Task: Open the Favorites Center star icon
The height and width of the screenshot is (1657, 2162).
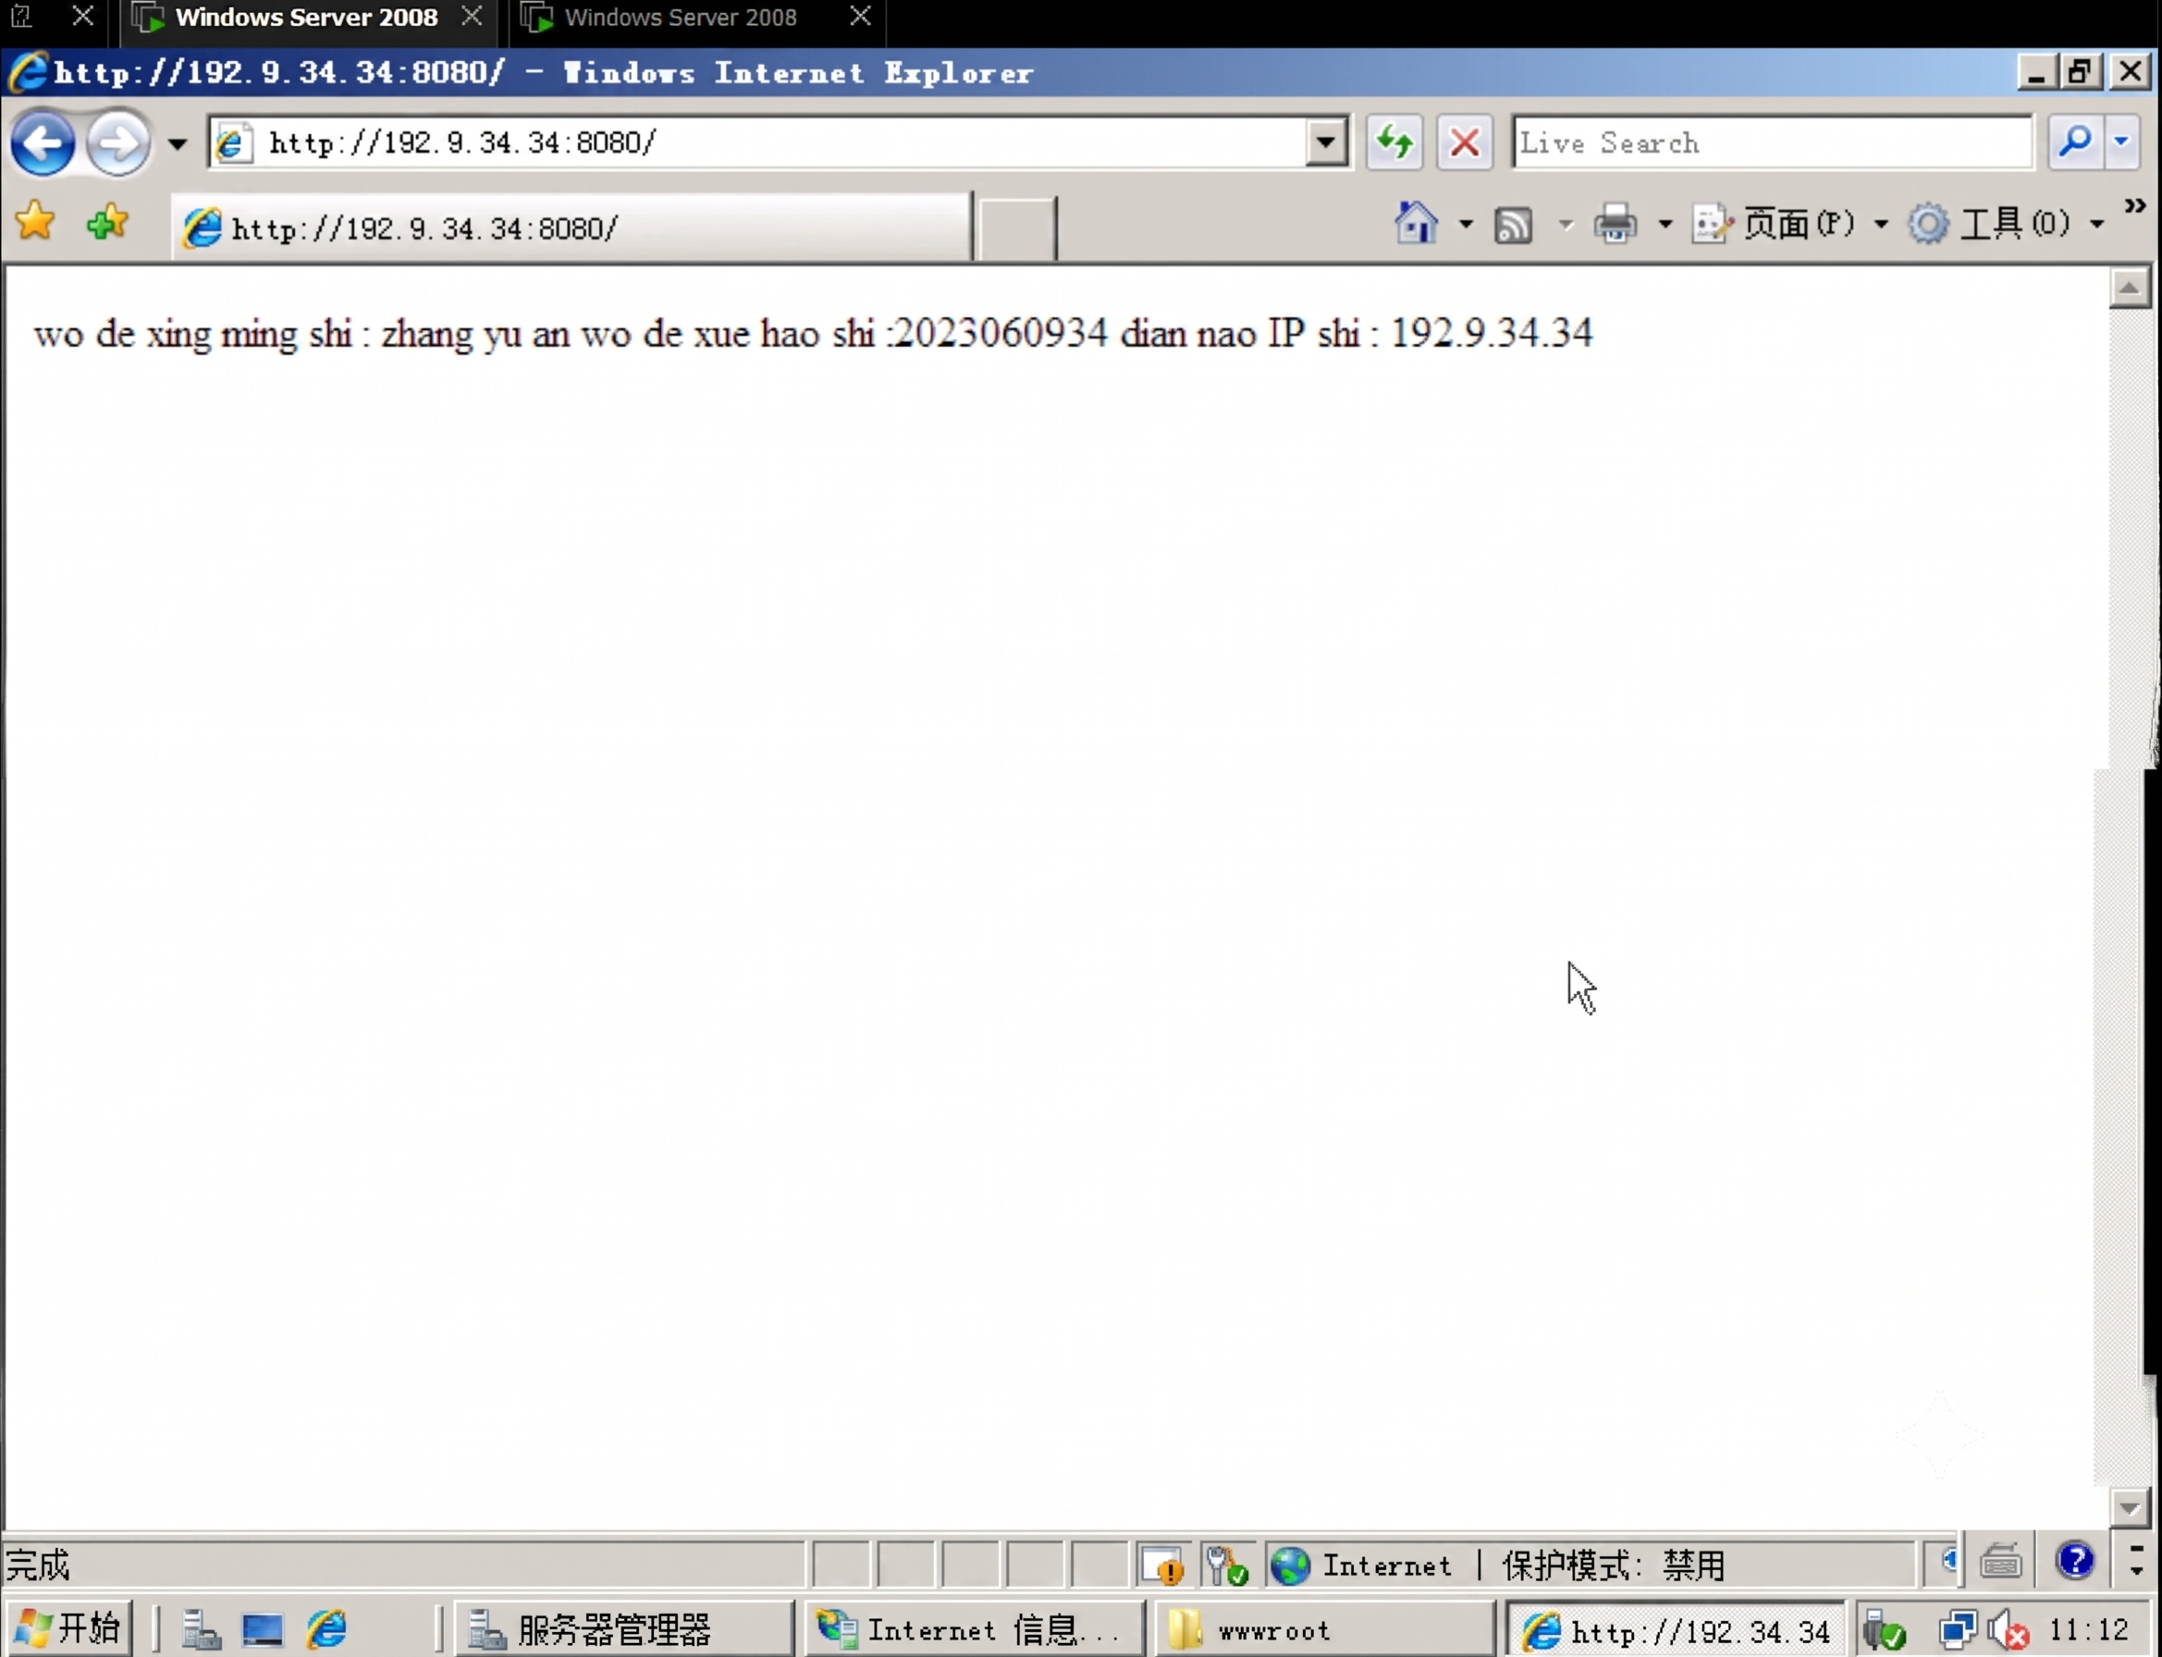Action: pos(35,222)
